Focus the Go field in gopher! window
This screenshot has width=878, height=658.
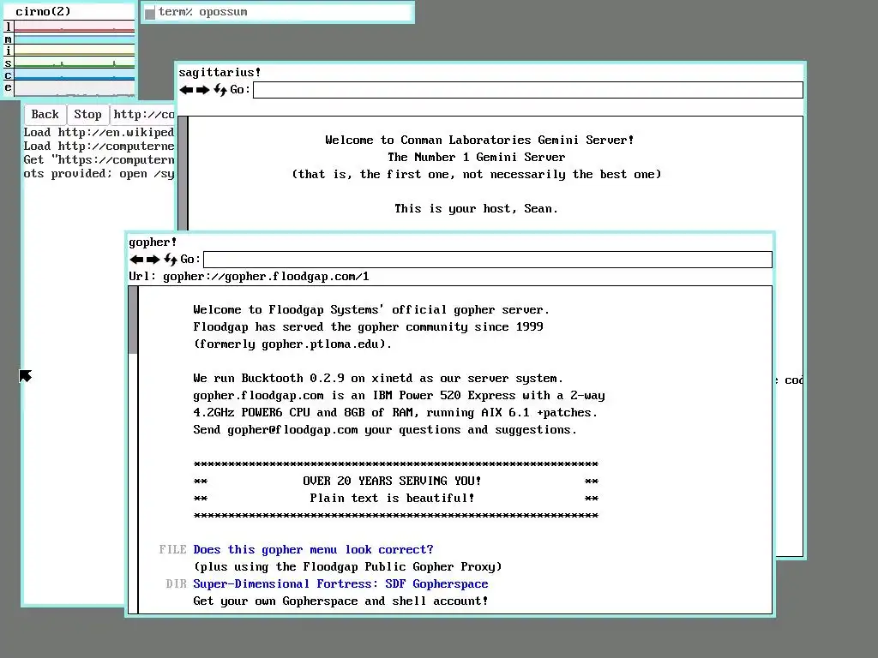pyautogui.click(x=488, y=260)
